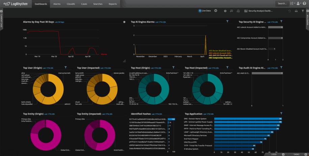Change time range of Top User (Impacted)
309x156 pixels.
coord(105,68)
